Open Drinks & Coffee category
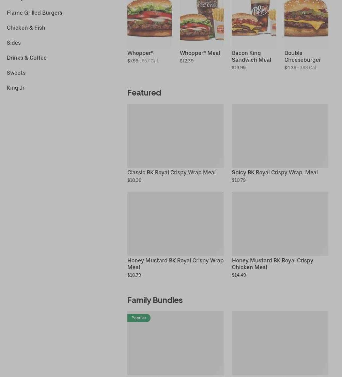342x377 pixels. (x=27, y=58)
